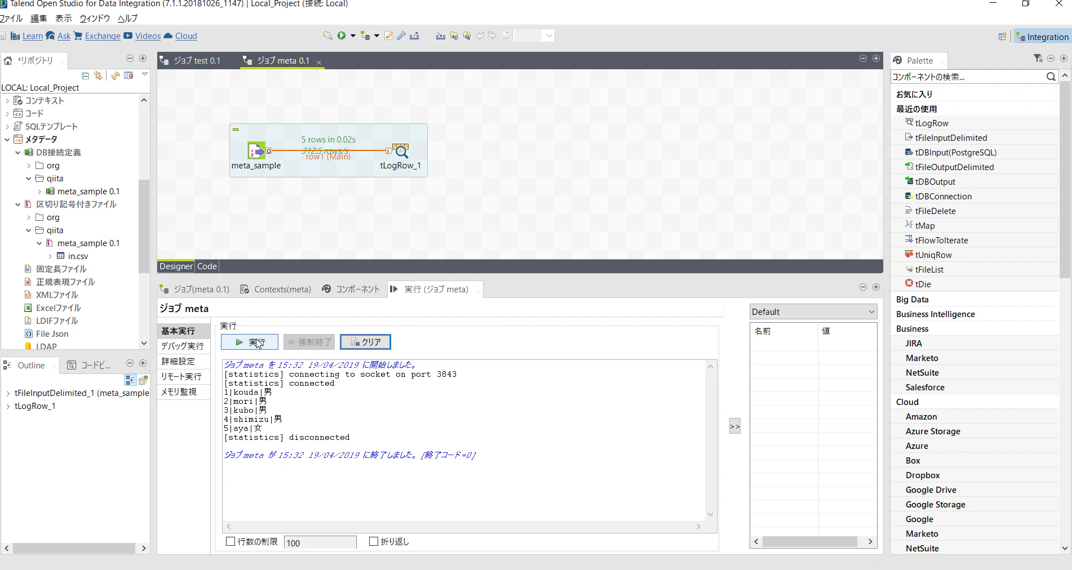Viewport: 1072px width, 570px height.
Task: Select the Integration perspective button
Action: pyautogui.click(x=1042, y=37)
